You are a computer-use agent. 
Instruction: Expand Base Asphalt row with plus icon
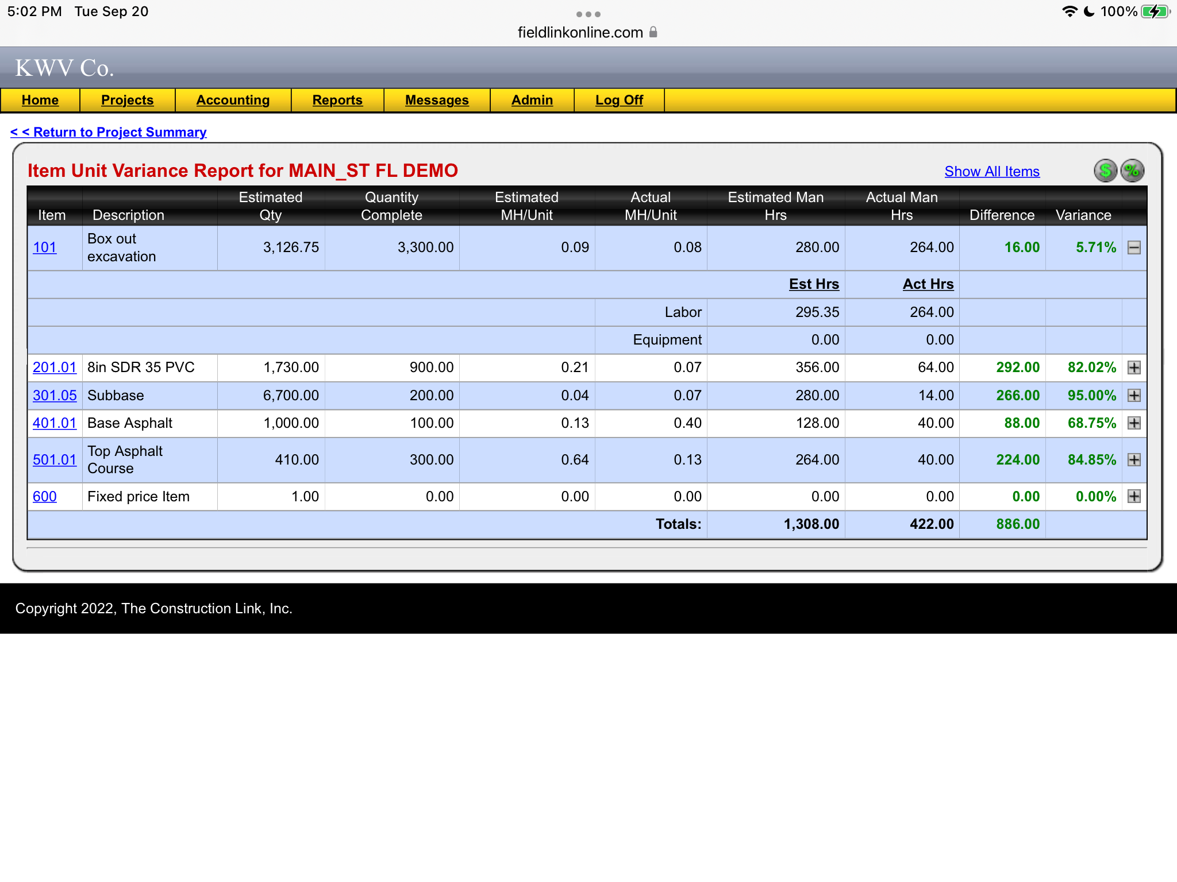click(1134, 423)
